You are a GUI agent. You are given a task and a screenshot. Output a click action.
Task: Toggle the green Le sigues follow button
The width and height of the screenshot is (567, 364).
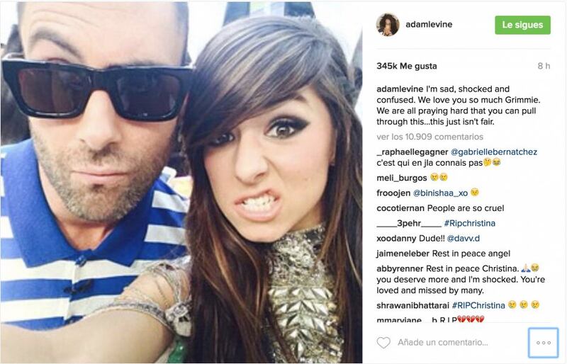pos(522,25)
